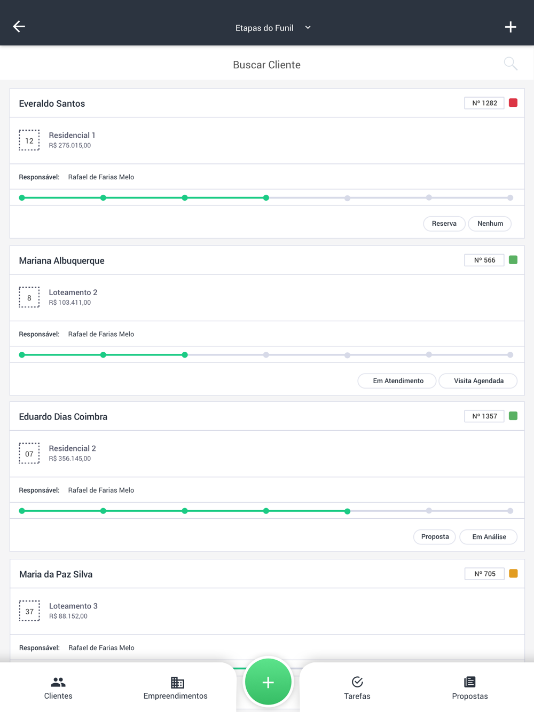Click the Em Análise button
Viewport: 534px width, 712px height.
pos(489,537)
